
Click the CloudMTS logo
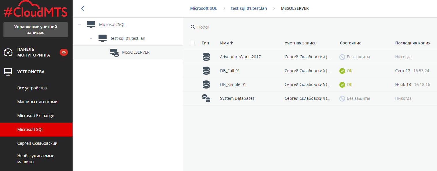pos(36,10)
